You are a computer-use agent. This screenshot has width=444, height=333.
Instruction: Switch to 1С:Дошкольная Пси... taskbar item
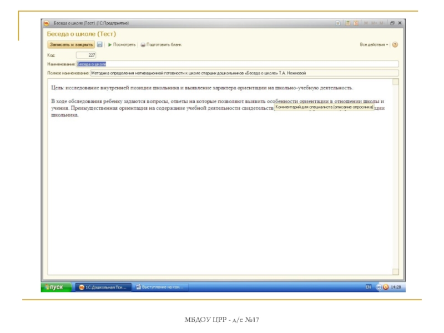click(103, 287)
